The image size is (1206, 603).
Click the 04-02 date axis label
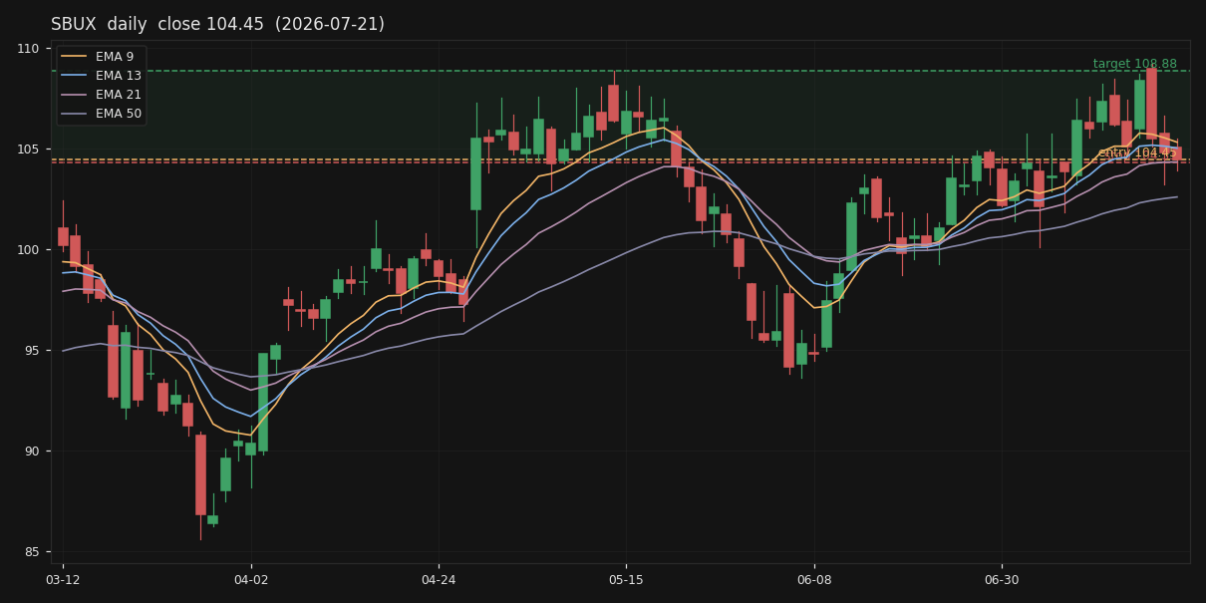pos(250,580)
